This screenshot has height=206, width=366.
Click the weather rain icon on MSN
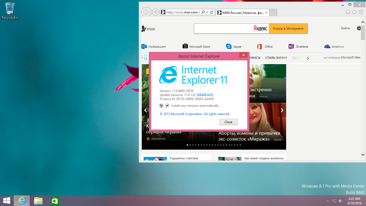click(x=144, y=57)
